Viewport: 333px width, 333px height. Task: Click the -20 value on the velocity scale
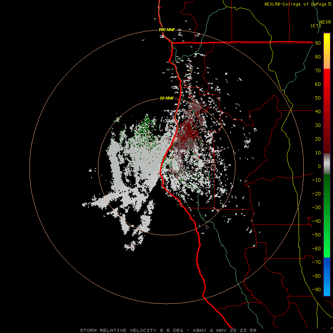coord(316,194)
